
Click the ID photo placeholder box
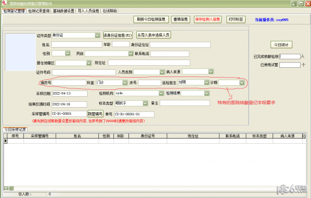(x=20, y=52)
